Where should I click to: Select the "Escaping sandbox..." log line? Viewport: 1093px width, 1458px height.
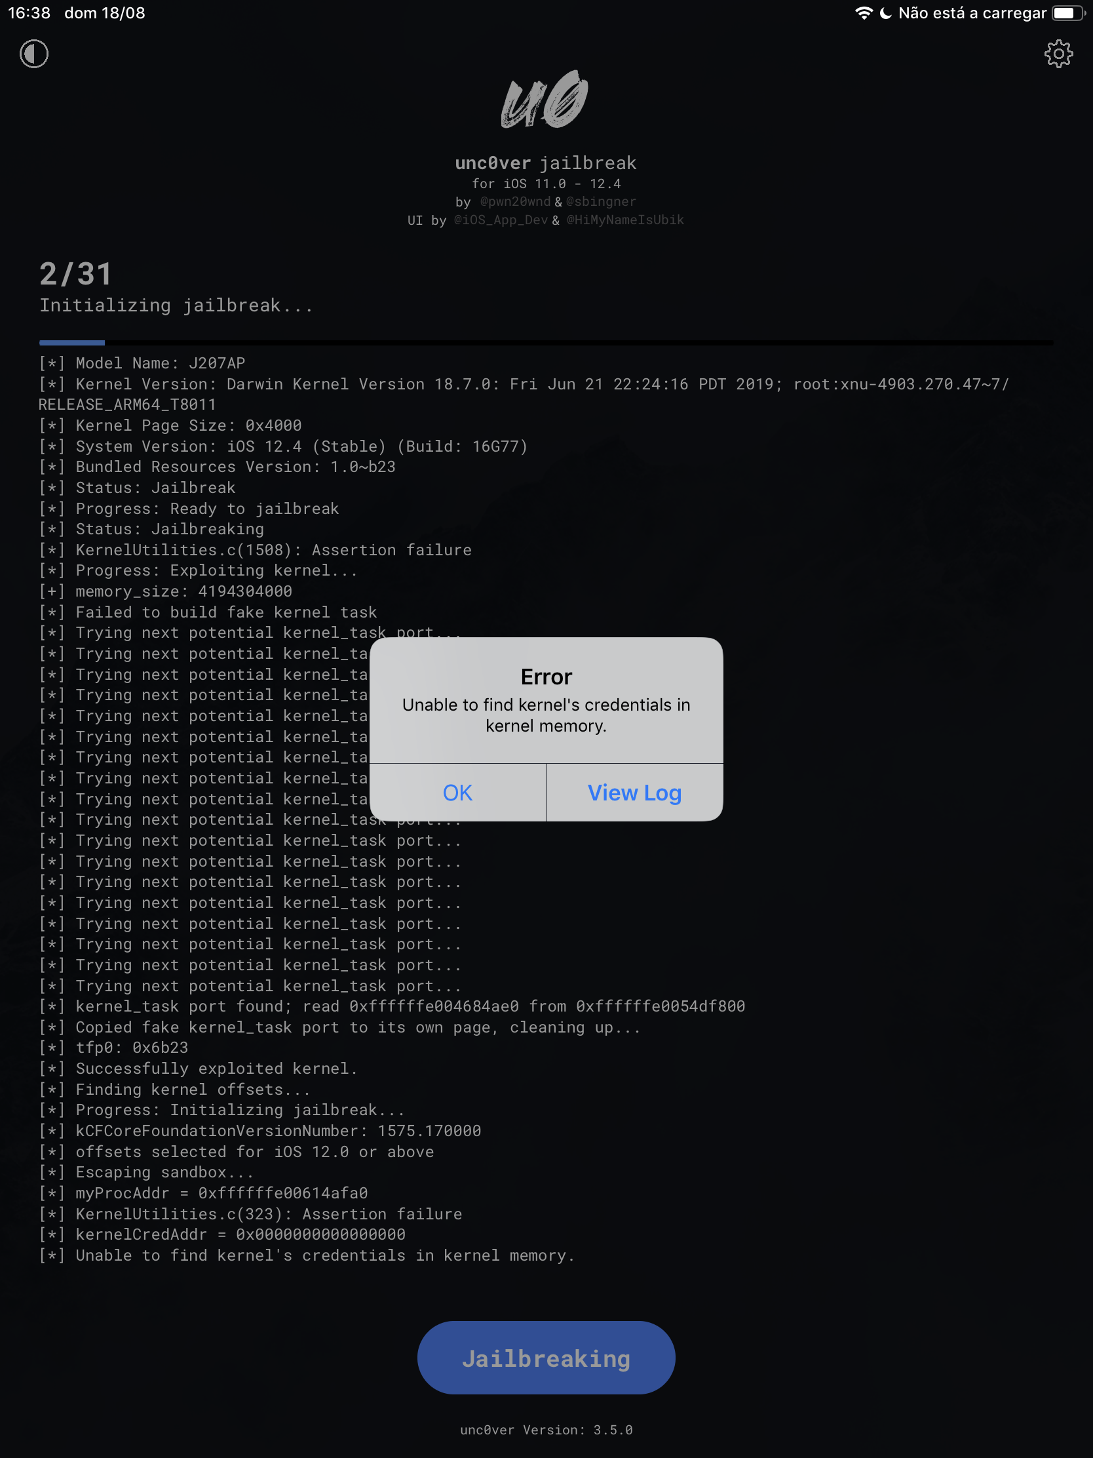coord(146,1173)
